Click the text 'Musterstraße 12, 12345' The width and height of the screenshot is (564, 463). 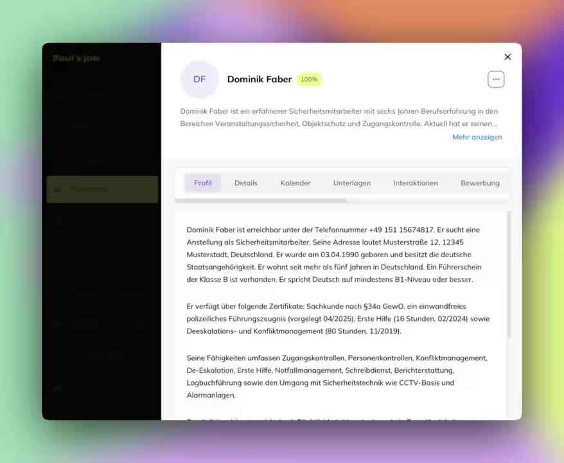(x=423, y=242)
